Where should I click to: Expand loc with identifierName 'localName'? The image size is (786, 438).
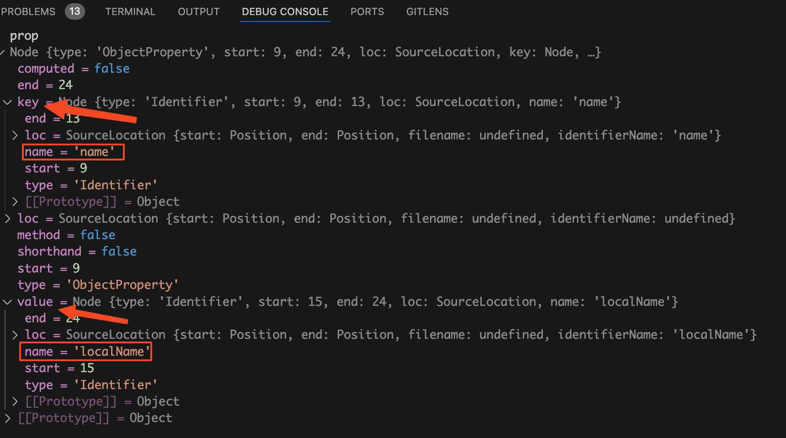click(x=15, y=335)
